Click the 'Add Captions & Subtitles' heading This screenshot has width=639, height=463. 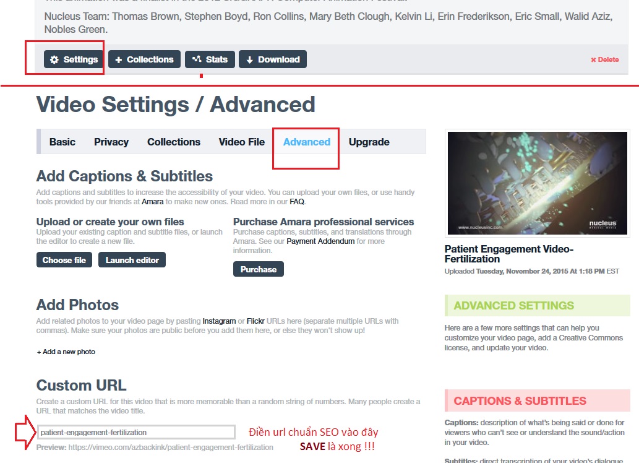[124, 176]
